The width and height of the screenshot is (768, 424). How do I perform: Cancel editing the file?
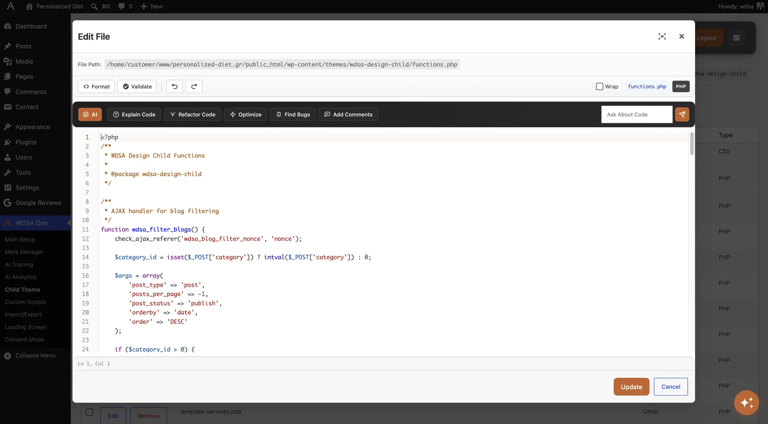coord(671,387)
